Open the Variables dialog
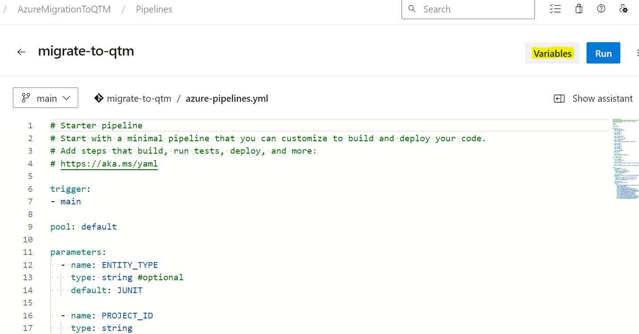The width and height of the screenshot is (639, 334). pyautogui.click(x=552, y=52)
